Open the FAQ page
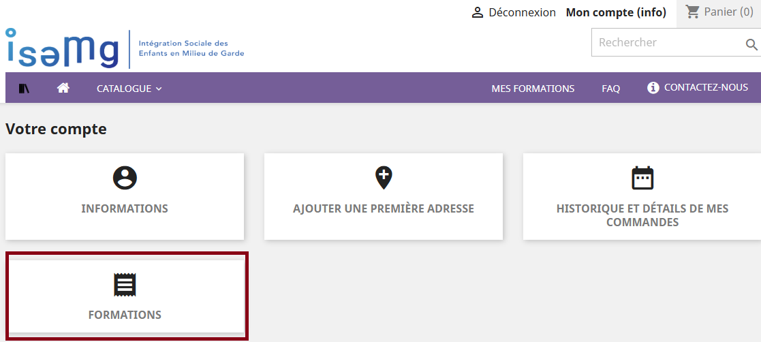 611,89
